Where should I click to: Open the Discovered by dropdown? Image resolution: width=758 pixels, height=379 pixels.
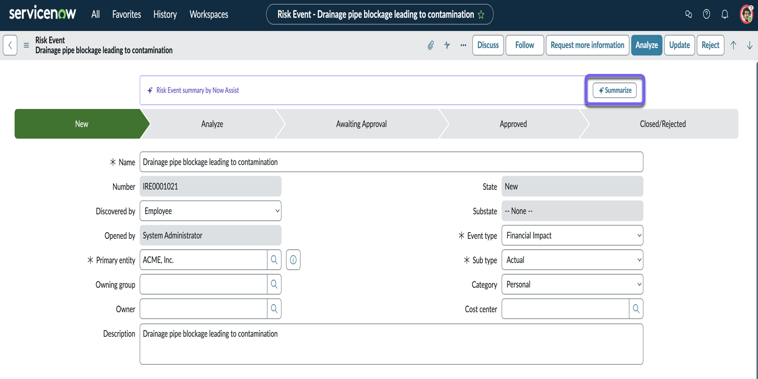click(x=210, y=211)
